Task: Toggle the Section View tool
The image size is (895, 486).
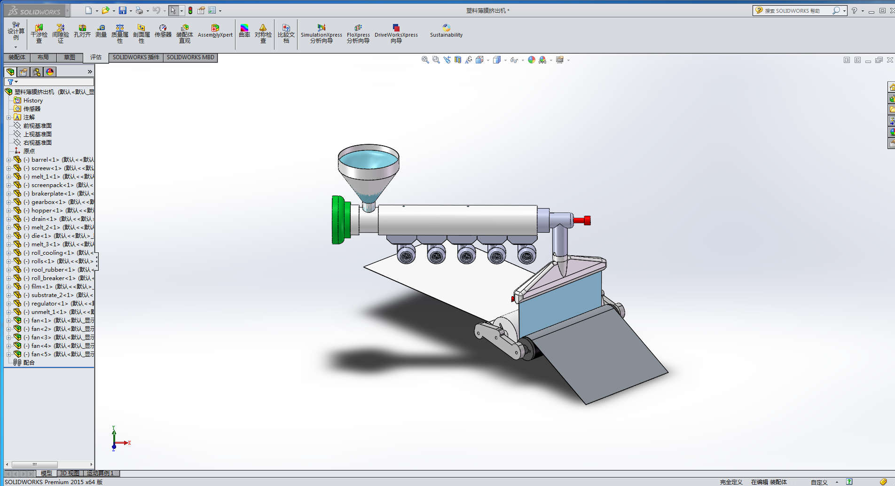Action: click(x=457, y=60)
